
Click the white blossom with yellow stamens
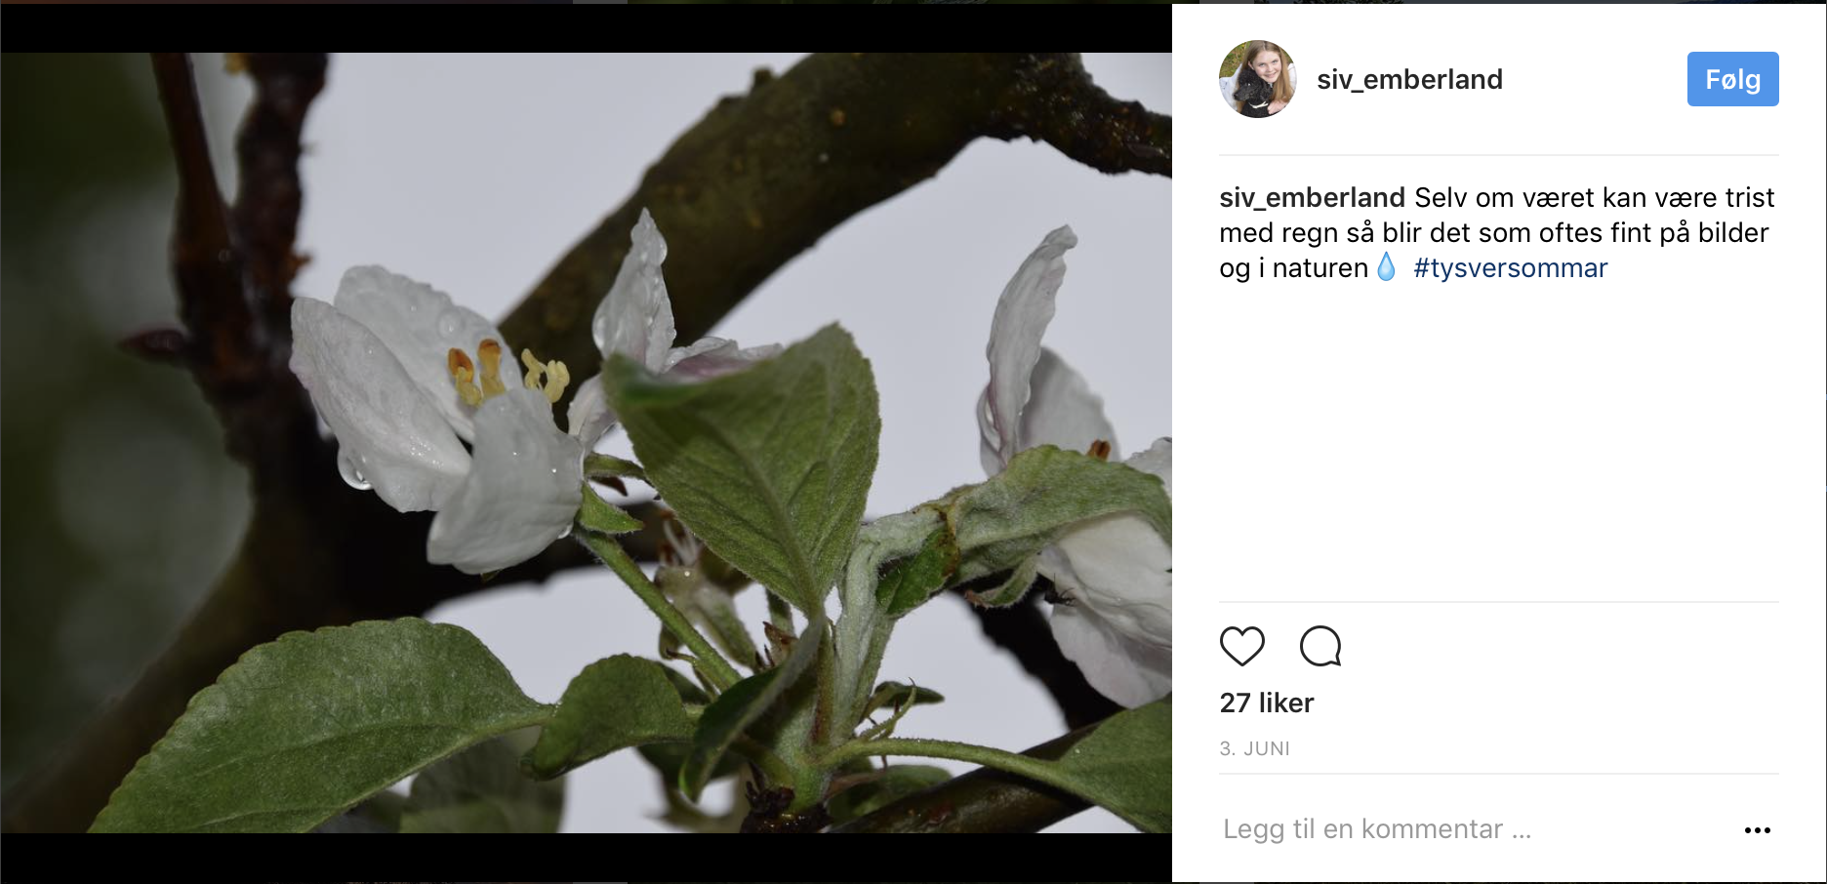point(439,410)
